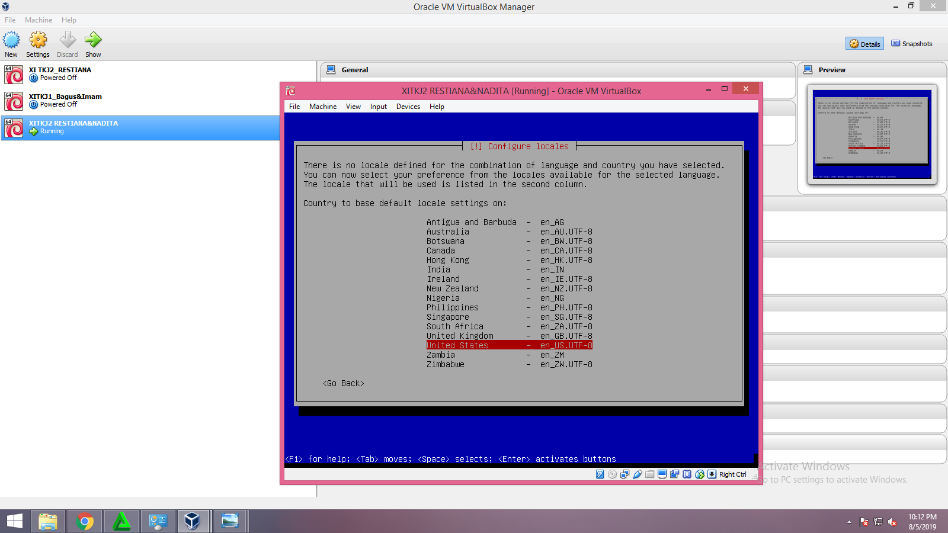Select India en_IN locale row
This screenshot has width=948, height=533.
(x=510, y=269)
